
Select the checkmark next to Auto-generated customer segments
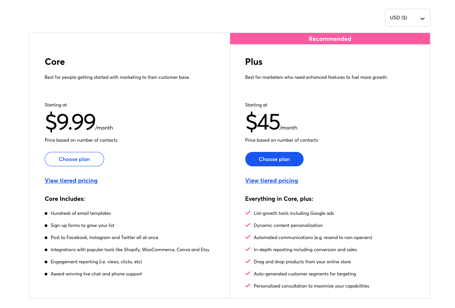[x=248, y=274]
